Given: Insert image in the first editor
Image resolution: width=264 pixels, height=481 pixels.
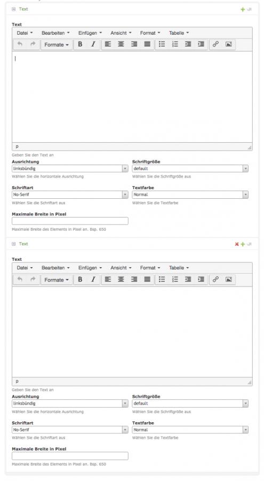Looking at the screenshot, I should pyautogui.click(x=228, y=44).
